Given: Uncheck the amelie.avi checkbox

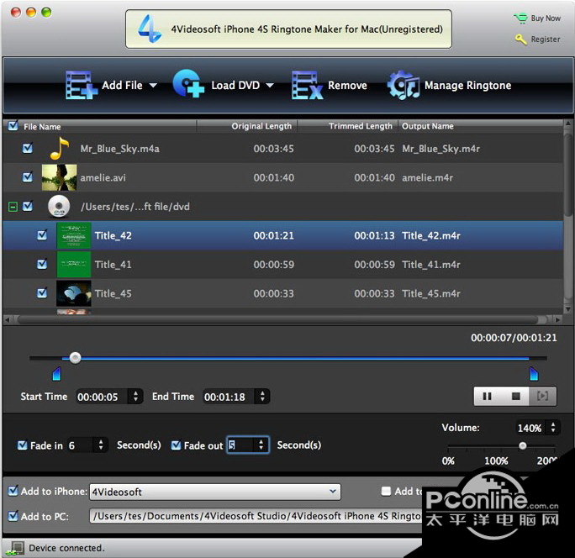Looking at the screenshot, I should [x=28, y=177].
